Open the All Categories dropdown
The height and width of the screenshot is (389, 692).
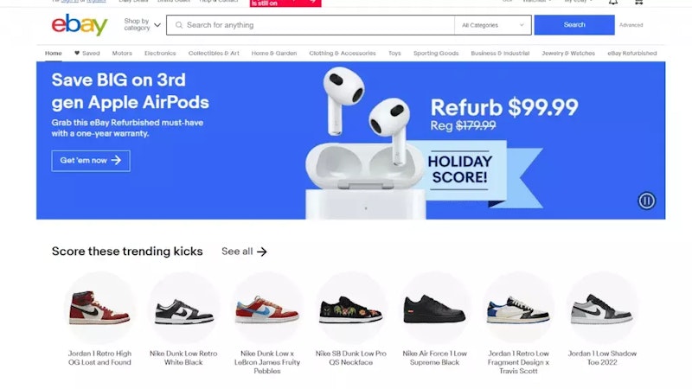pos(492,25)
